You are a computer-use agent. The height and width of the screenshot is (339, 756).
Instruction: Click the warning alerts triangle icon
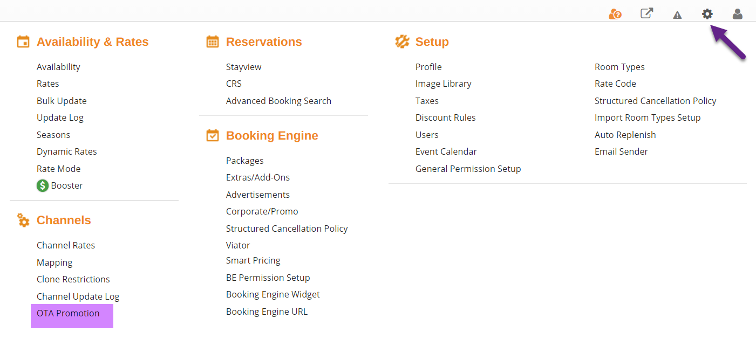point(677,15)
